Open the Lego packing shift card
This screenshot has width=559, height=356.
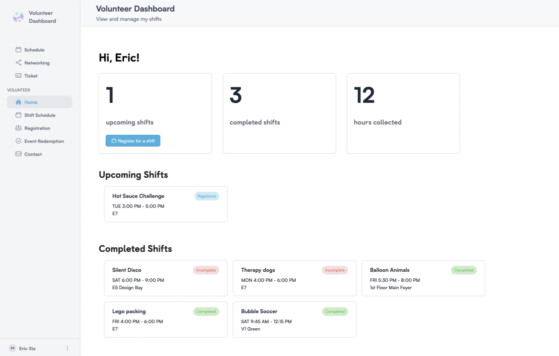coord(165,319)
